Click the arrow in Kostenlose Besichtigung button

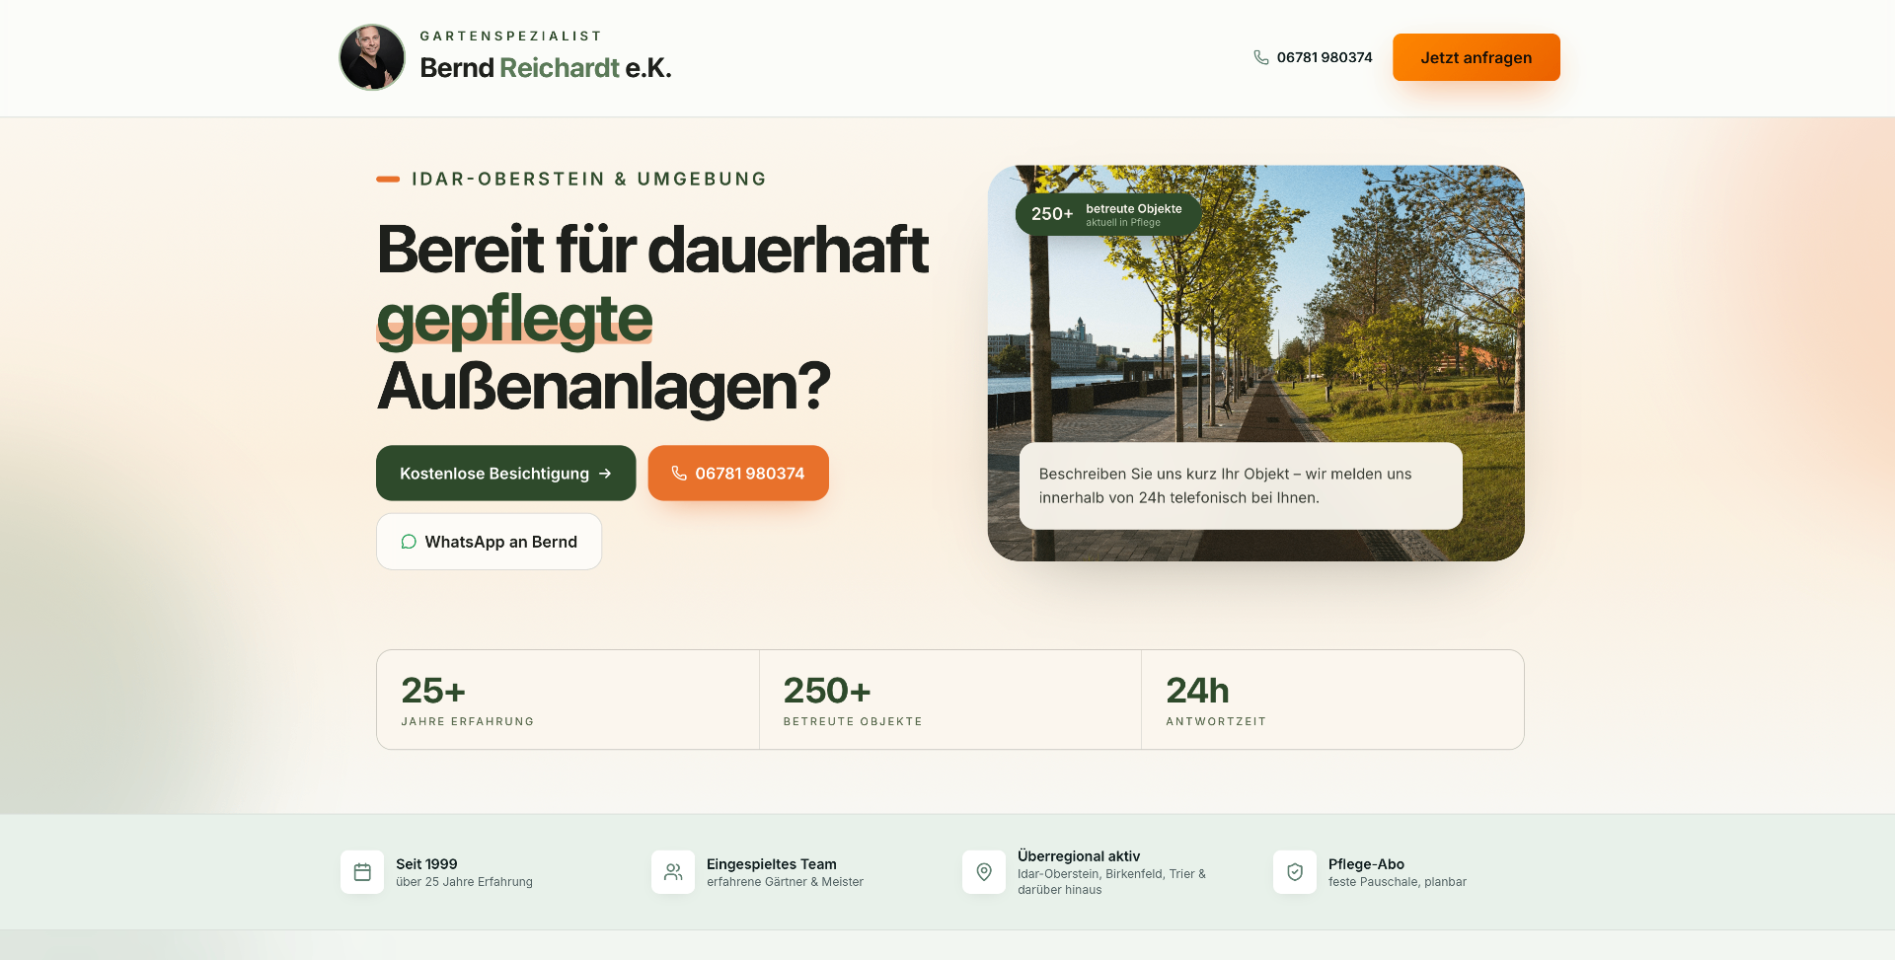tap(605, 474)
